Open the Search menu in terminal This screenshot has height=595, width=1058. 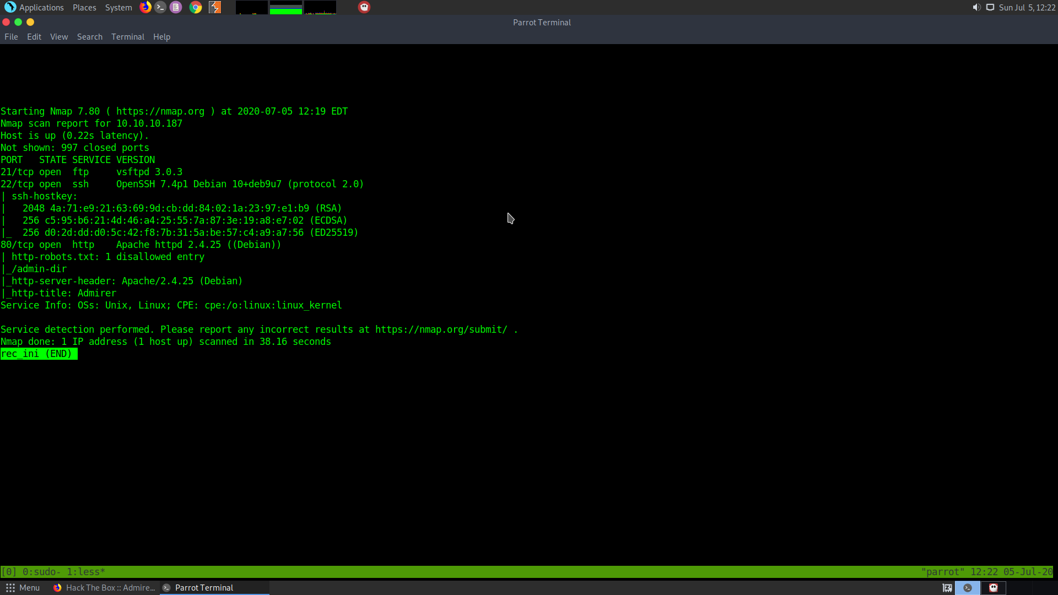(x=89, y=37)
